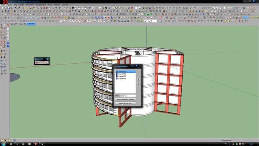Open the Модули menu

pyautogui.click(x=57, y=4)
